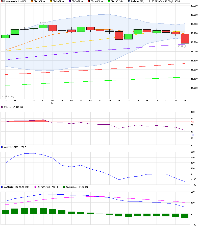Image resolution: width=200 pixels, height=227 pixels.
Task: Click the orange GD 10 Ticks swatch
Action: coord(32,1)
